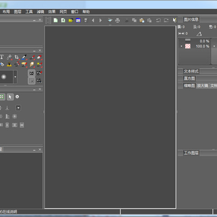Click the center-in-page align icon
217x217 pixels.
pyautogui.click(x=14, y=116)
